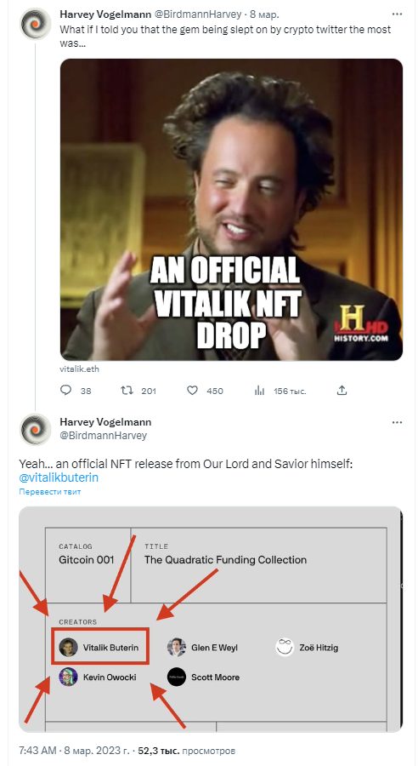Click the Перевести твит translate link

[x=50, y=492]
